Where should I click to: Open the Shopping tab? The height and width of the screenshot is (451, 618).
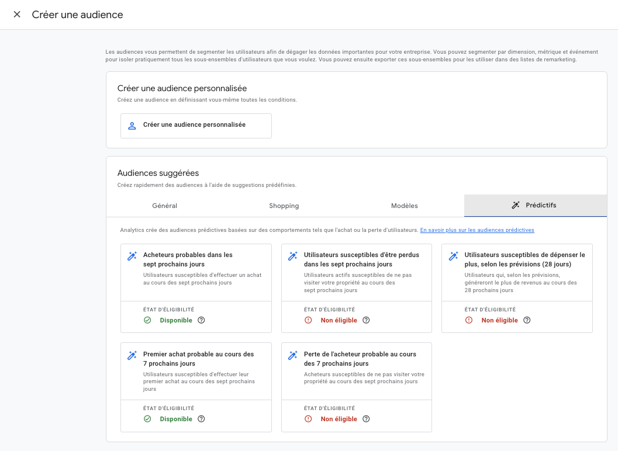point(284,206)
